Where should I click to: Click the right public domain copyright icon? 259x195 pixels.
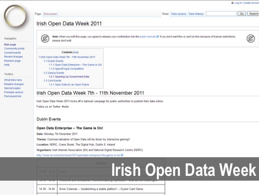pyautogui.click(x=250, y=38)
